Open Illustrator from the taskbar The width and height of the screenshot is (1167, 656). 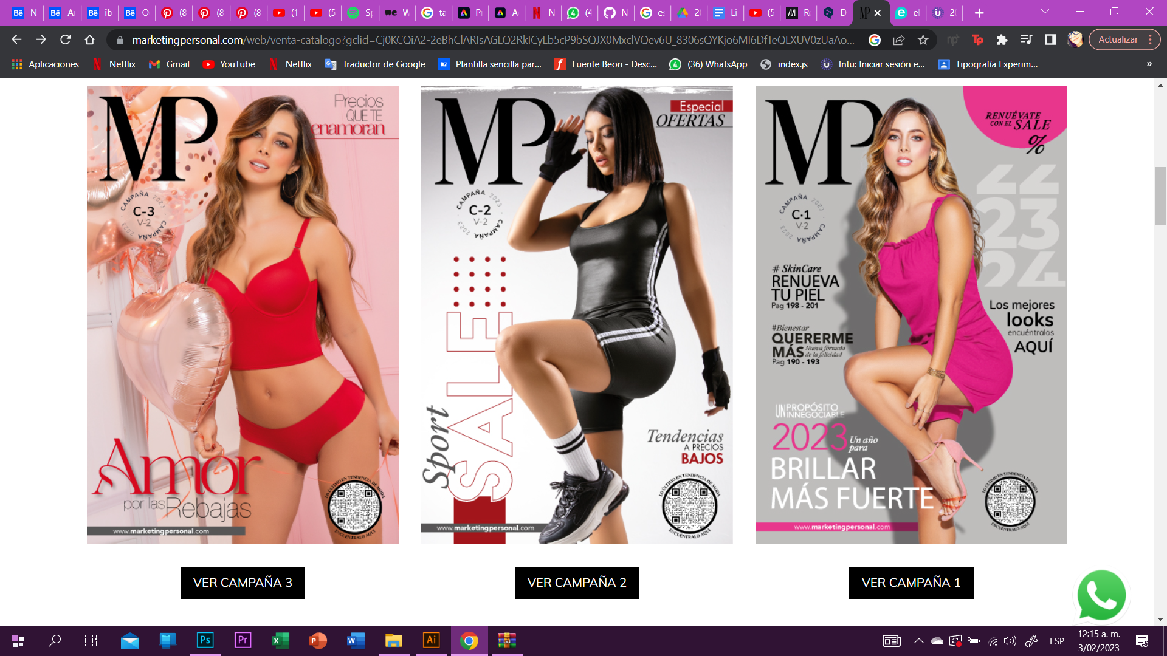[432, 640]
